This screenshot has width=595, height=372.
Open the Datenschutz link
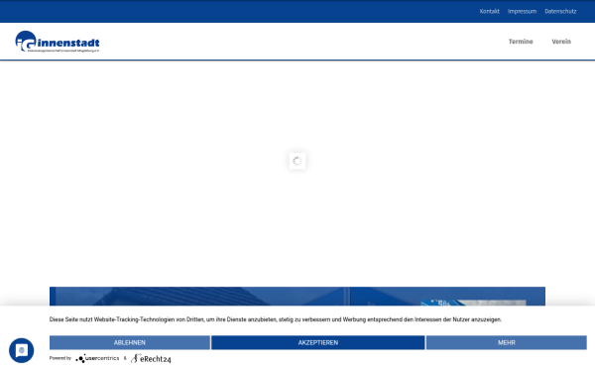(x=560, y=11)
